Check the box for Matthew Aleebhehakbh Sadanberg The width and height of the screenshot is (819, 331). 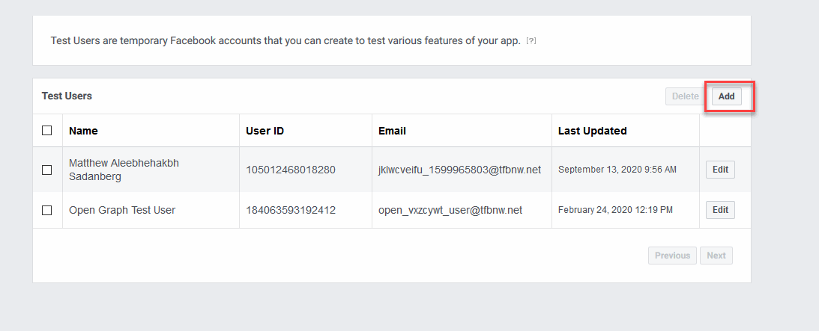pyautogui.click(x=47, y=170)
